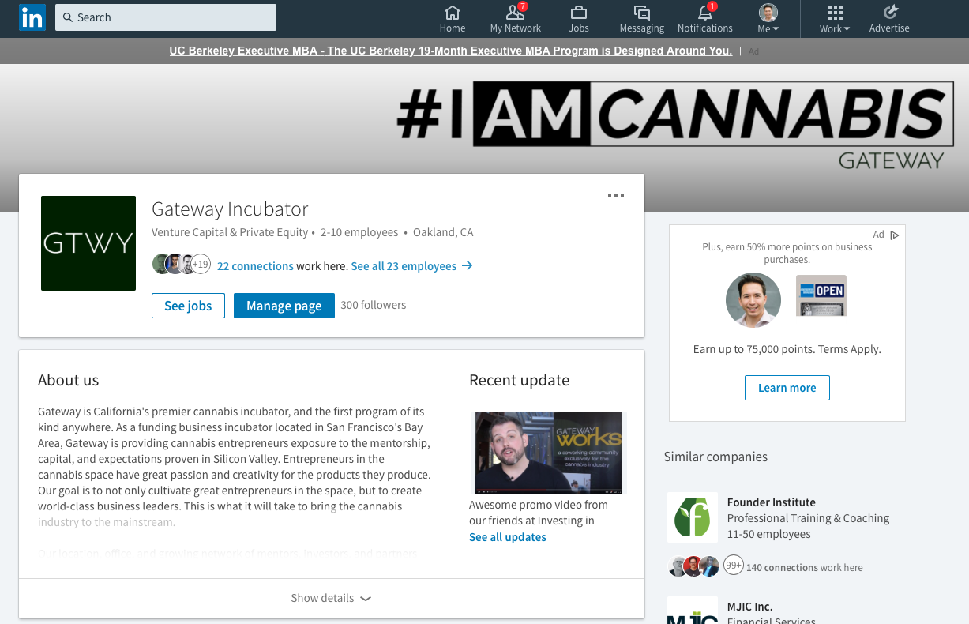Open the Manage page button
Image resolution: width=969 pixels, height=624 pixels.
click(x=284, y=306)
